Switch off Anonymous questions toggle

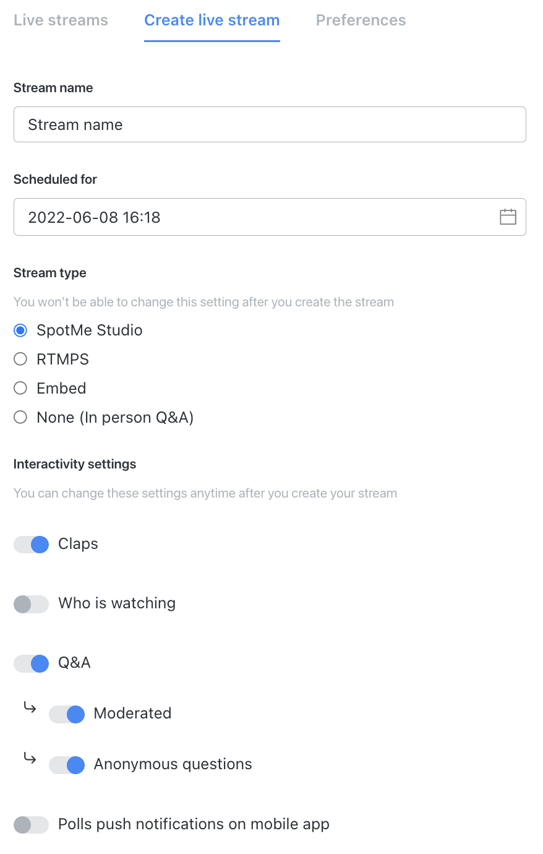[x=67, y=765]
